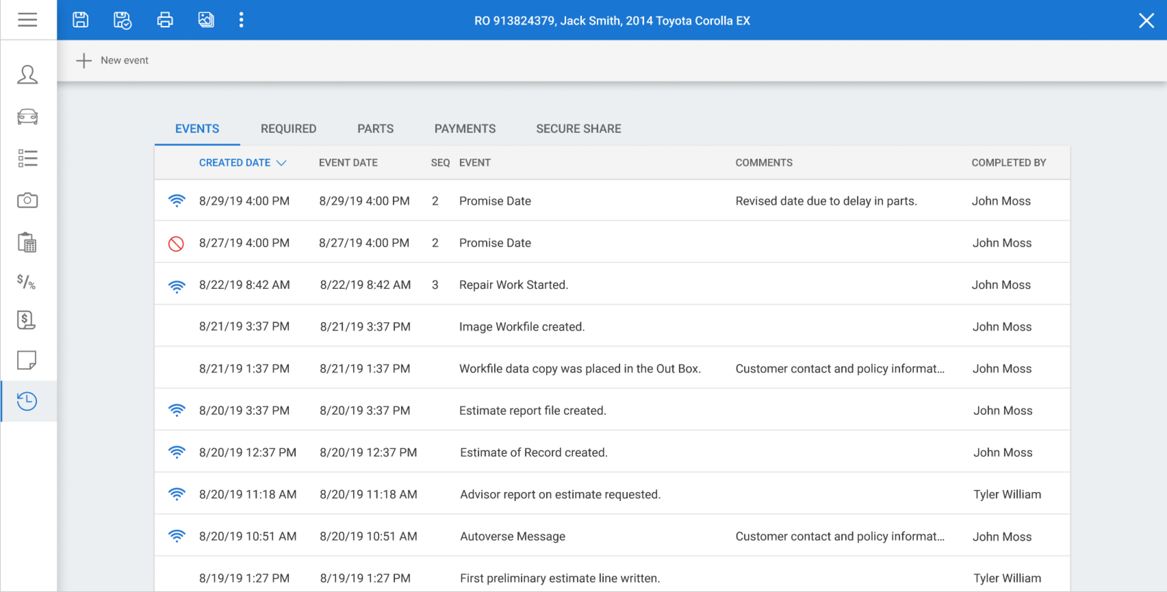Click Tyler William on 8/20/19 11:18 AM row

(x=1007, y=494)
